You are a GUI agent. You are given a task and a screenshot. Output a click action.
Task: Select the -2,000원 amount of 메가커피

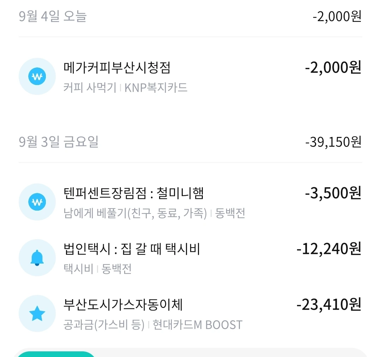[x=333, y=68]
